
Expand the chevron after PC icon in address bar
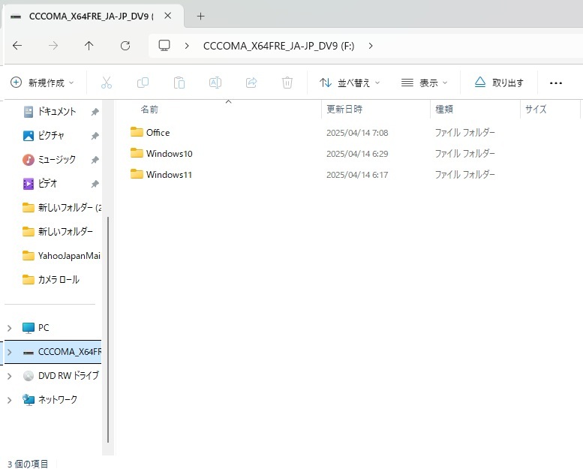[x=187, y=46]
